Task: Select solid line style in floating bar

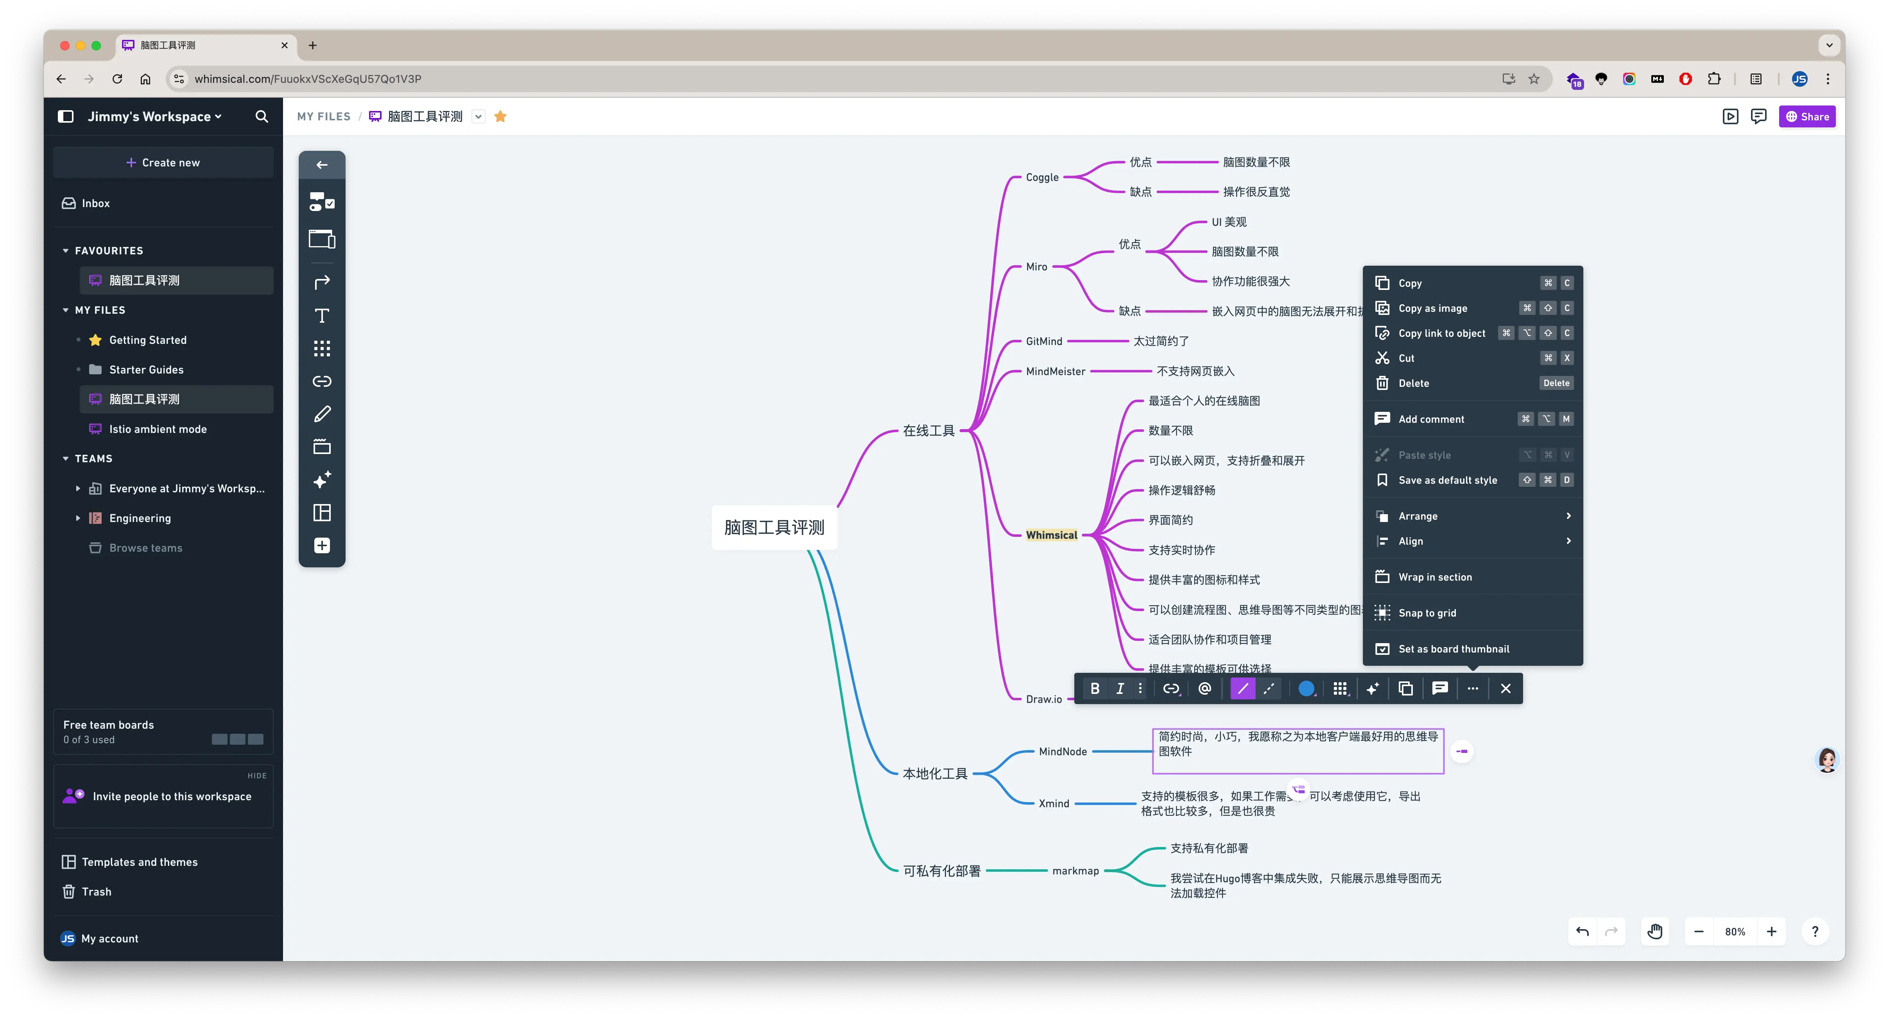Action: tap(1243, 688)
